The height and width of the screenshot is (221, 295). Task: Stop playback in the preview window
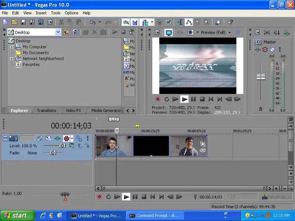(x=202, y=99)
